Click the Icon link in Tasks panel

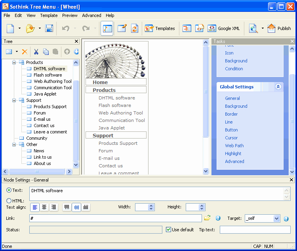point(229,53)
